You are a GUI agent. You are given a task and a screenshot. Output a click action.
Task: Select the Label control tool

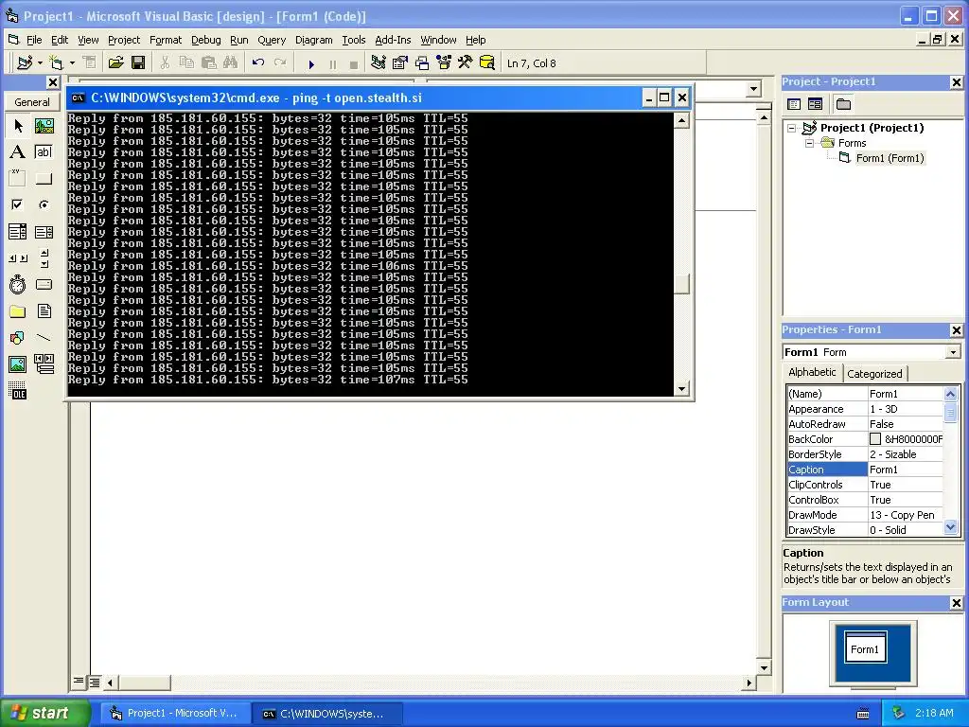pyautogui.click(x=18, y=152)
